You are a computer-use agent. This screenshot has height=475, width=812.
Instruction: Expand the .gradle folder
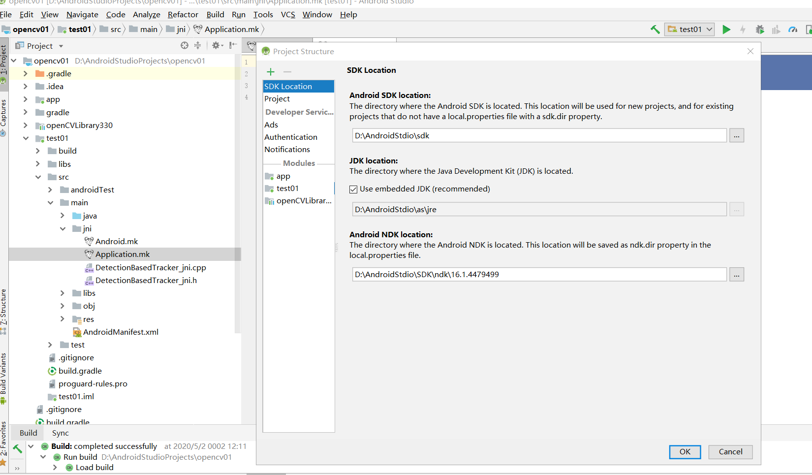coord(26,73)
